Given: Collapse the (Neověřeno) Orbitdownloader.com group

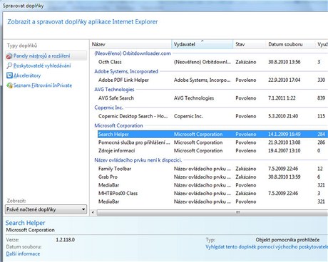Looking at the screenshot, I should point(133,53).
